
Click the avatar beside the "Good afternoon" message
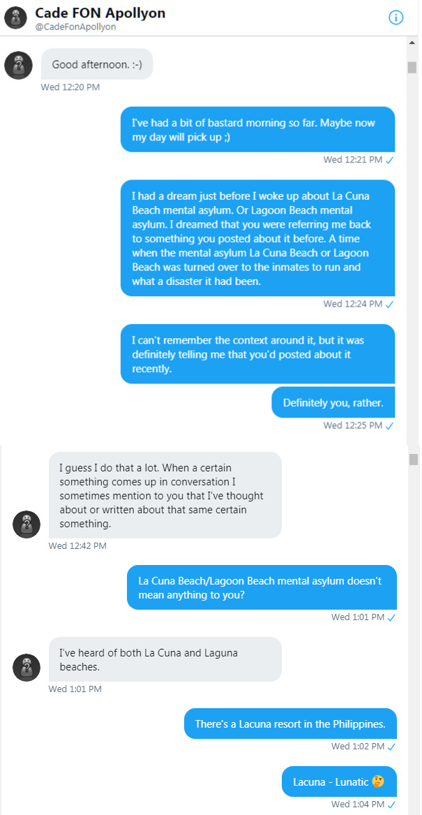tap(19, 65)
